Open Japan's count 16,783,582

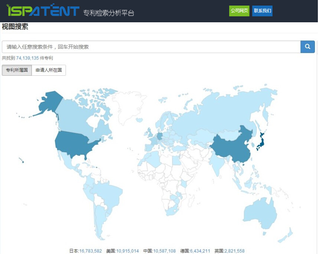pos(91,251)
